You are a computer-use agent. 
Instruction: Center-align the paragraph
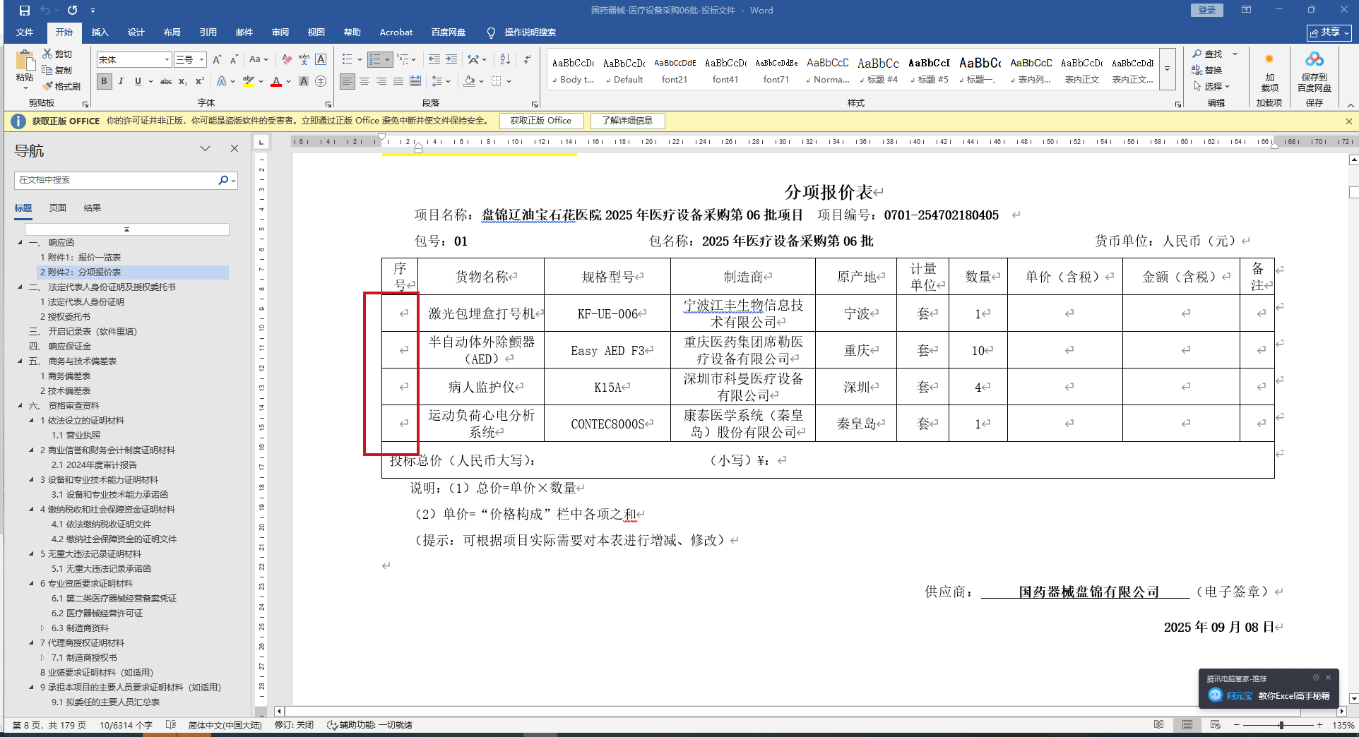pos(364,82)
